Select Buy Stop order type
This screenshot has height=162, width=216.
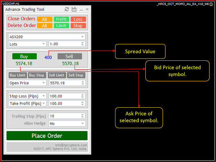[37, 75]
